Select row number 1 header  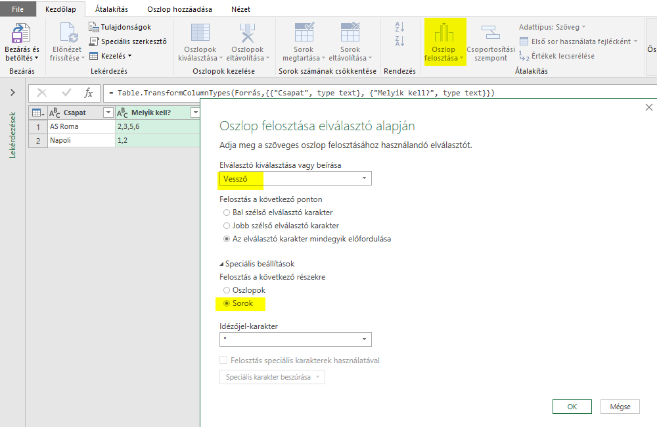(38, 126)
